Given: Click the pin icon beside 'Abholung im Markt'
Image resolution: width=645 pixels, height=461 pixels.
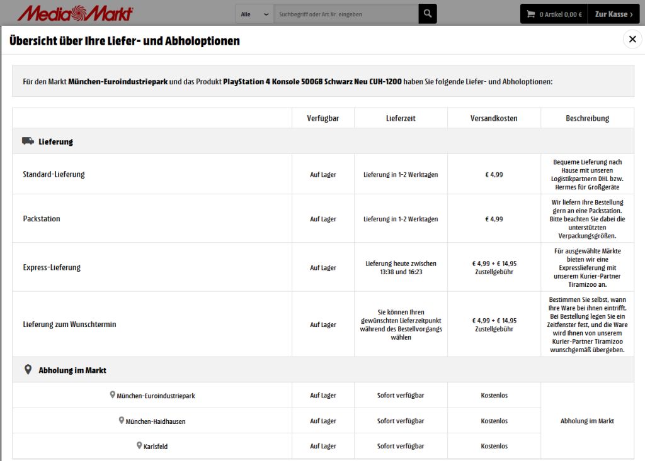Looking at the screenshot, I should (28, 369).
